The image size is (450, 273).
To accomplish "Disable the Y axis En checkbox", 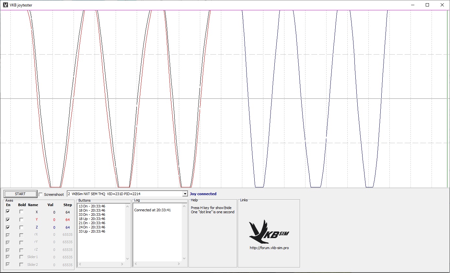I will tap(8, 219).
